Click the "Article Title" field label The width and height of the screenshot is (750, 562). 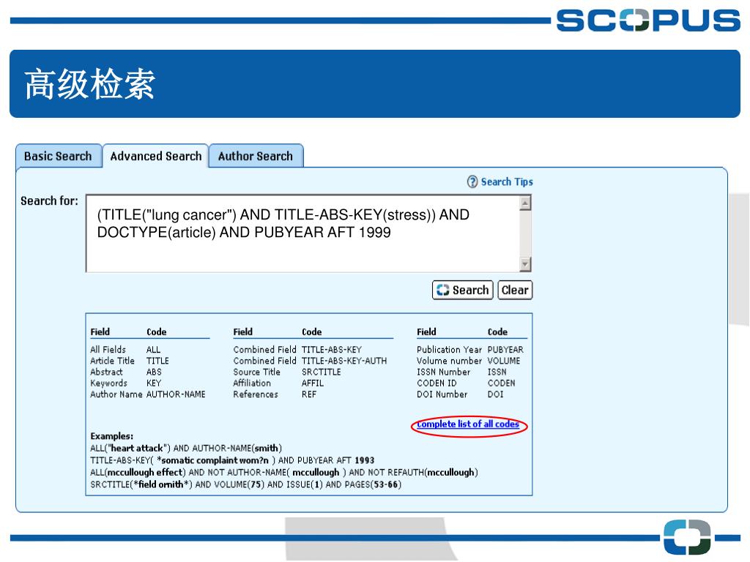point(112,361)
